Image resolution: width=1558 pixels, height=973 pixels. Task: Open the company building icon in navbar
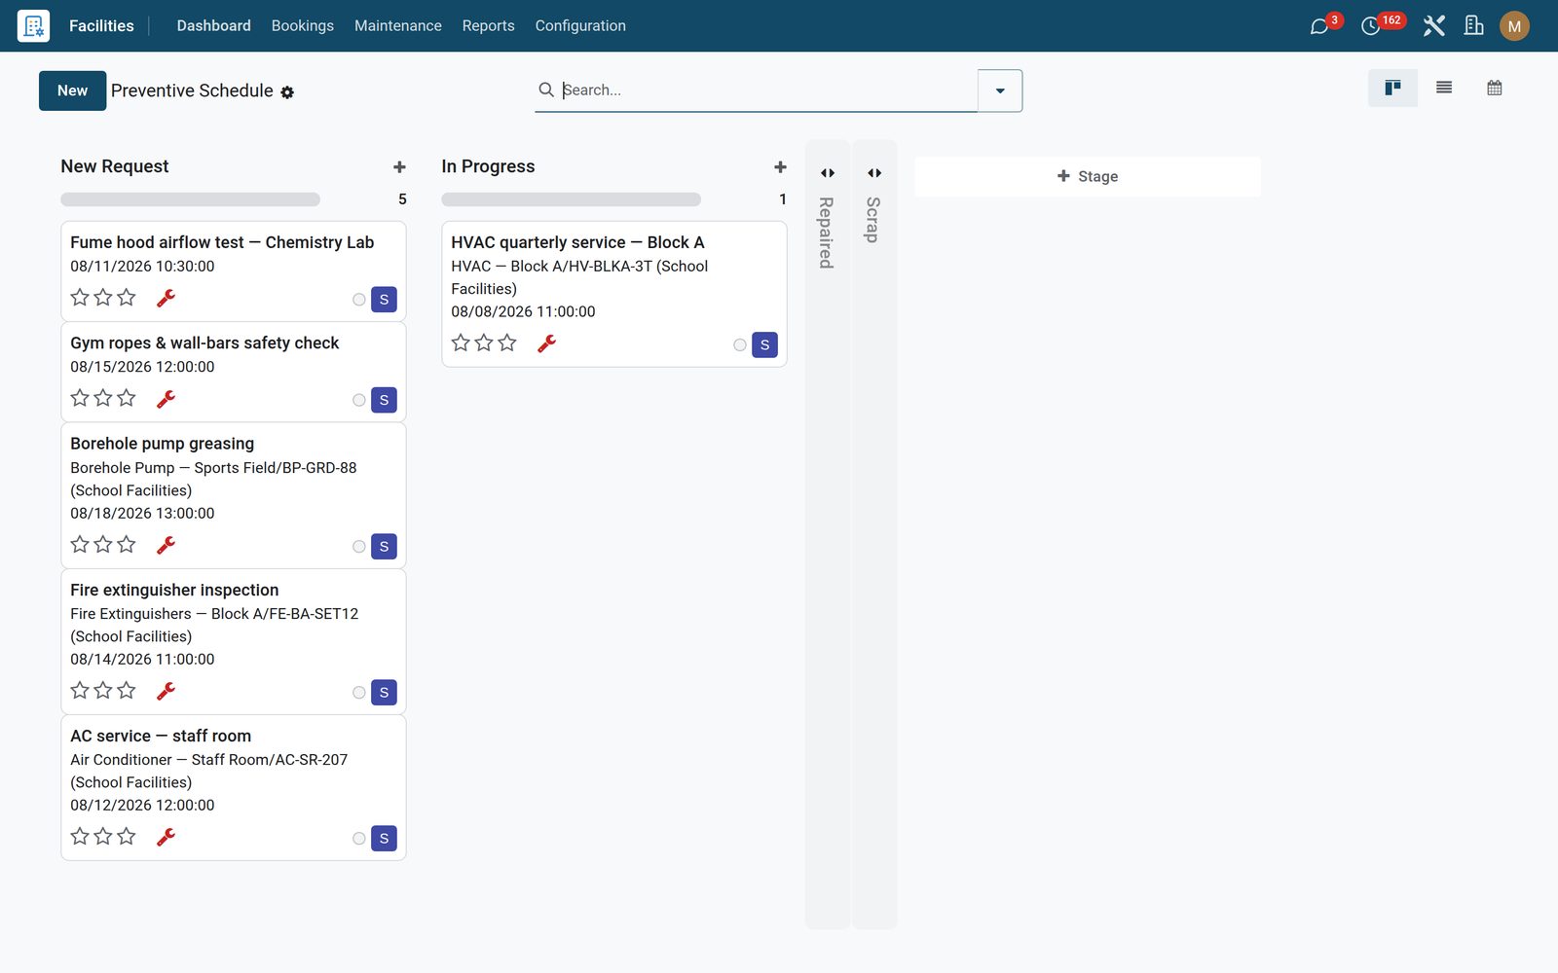click(x=1473, y=26)
